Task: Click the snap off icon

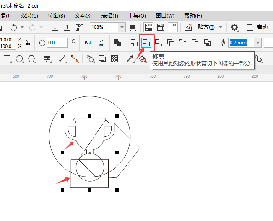Action: click(188, 27)
